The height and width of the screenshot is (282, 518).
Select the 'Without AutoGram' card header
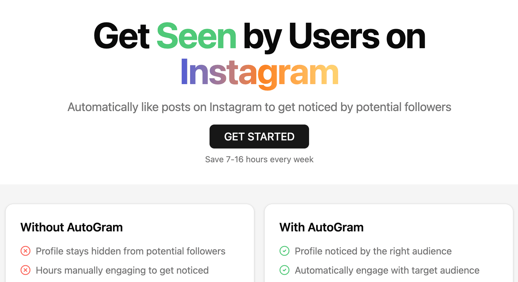tap(71, 228)
